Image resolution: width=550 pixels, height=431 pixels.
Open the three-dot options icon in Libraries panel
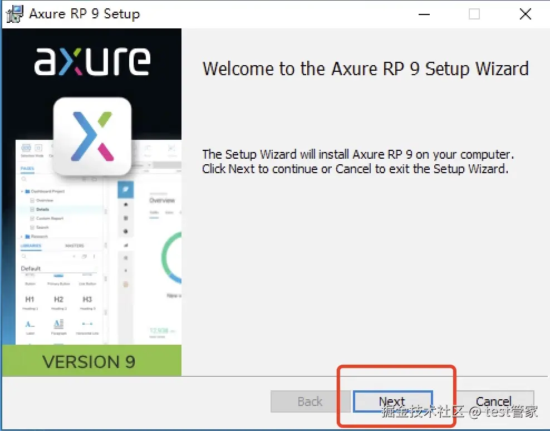coord(94,256)
